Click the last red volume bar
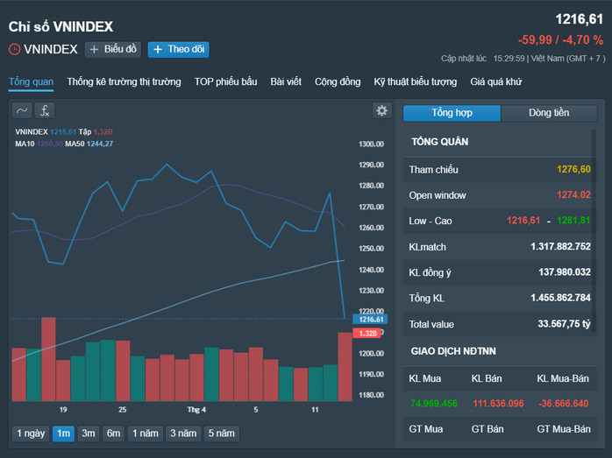Viewport: 612px width, 458px height. coord(345,367)
